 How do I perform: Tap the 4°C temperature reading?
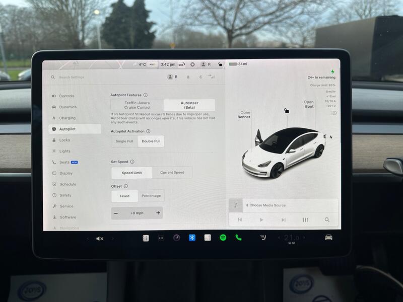[x=142, y=64]
